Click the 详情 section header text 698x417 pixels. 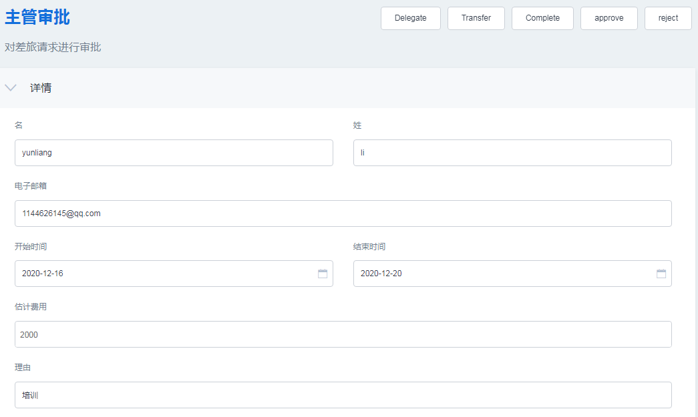point(41,88)
